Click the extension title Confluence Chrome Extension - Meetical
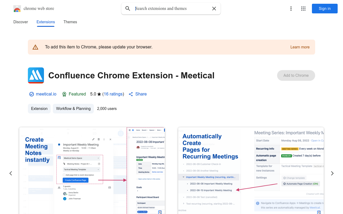Image resolution: width=343 pixels, height=214 pixels. [x=131, y=75]
